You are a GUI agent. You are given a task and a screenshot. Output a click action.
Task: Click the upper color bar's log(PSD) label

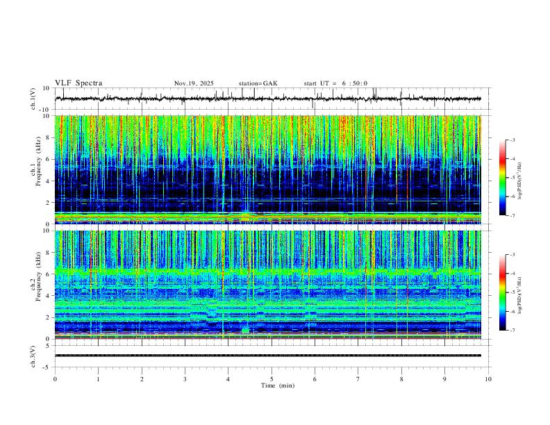coord(519,181)
